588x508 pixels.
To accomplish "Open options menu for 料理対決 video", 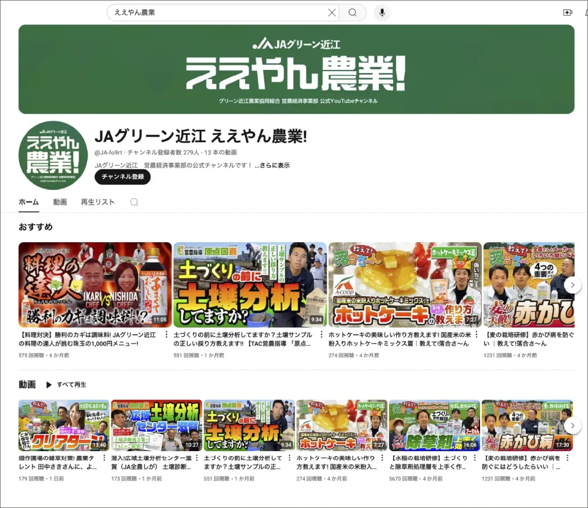I will click(x=167, y=335).
